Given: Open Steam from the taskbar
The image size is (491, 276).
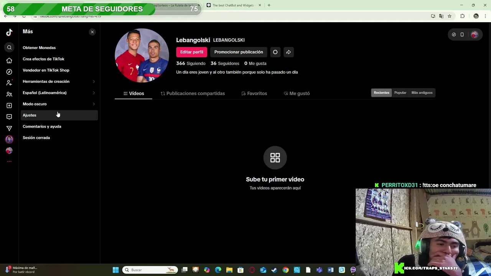Looking at the screenshot, I should coord(274,270).
